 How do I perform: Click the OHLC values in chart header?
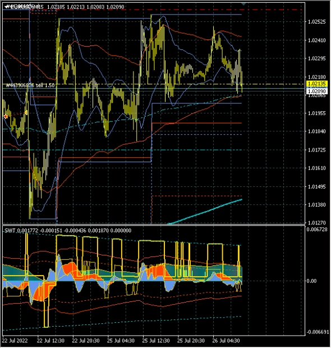coord(86,7)
